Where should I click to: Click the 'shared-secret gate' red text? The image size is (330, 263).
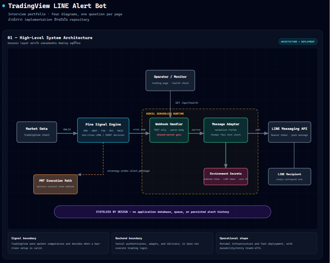click(169, 135)
